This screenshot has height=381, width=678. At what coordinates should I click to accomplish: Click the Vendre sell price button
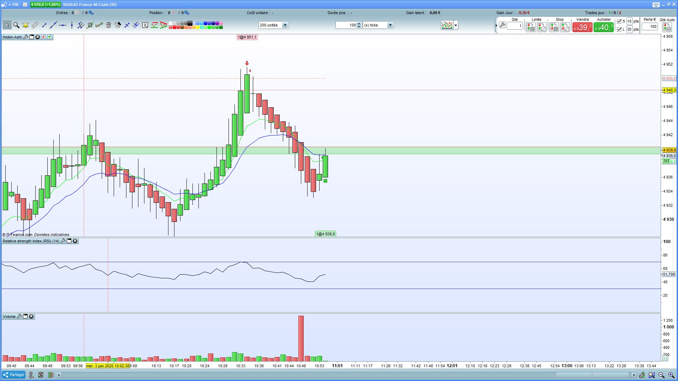[x=582, y=27]
